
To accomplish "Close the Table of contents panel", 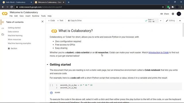I will coord(43,21).
